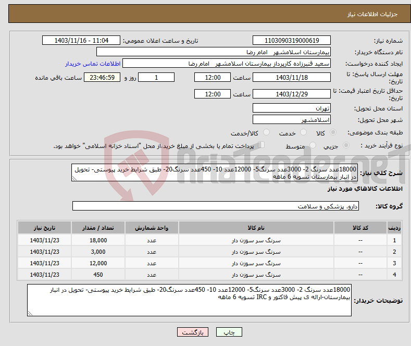Image resolution: width=411 pixels, height=346 pixels.
Task: Click the عدد unit cell in row 2
Action: click(x=152, y=252)
